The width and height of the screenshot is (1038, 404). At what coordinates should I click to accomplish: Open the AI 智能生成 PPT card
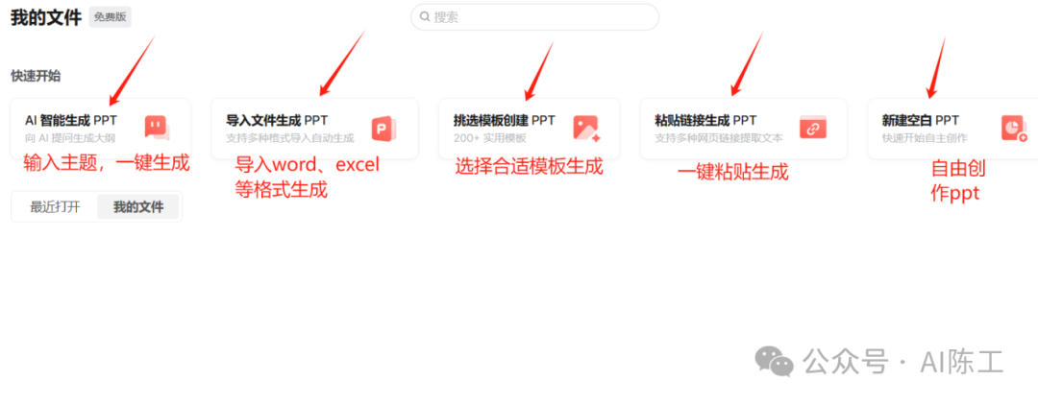coord(101,129)
